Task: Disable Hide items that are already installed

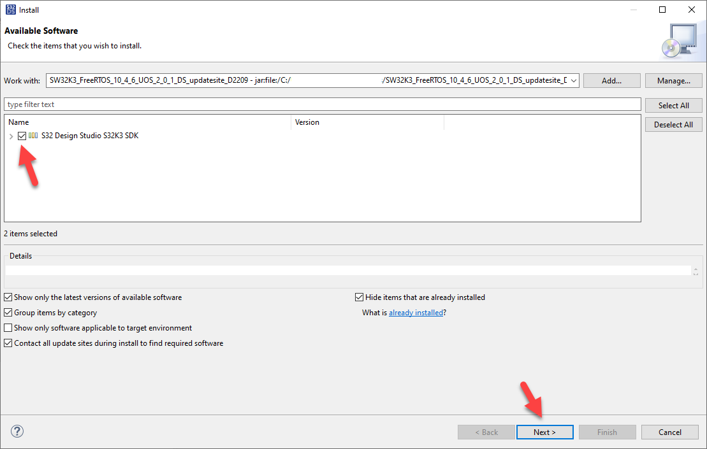Action: pos(359,297)
